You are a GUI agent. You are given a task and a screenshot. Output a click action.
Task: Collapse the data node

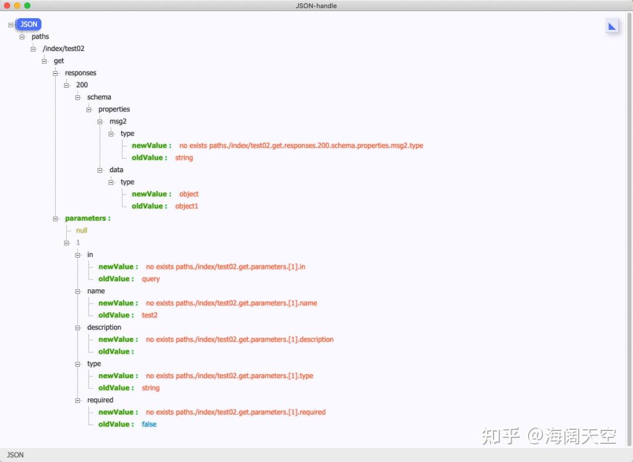[x=100, y=170]
